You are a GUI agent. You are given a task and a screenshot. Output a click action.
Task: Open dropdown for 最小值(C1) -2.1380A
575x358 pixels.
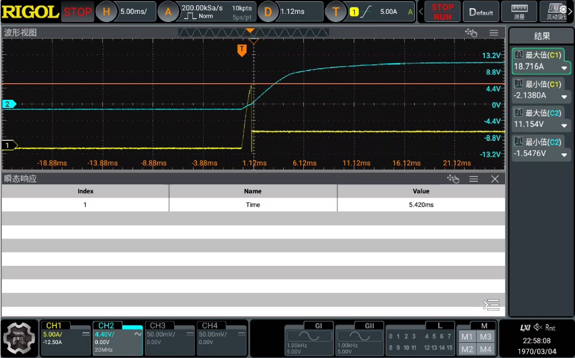tap(564, 97)
